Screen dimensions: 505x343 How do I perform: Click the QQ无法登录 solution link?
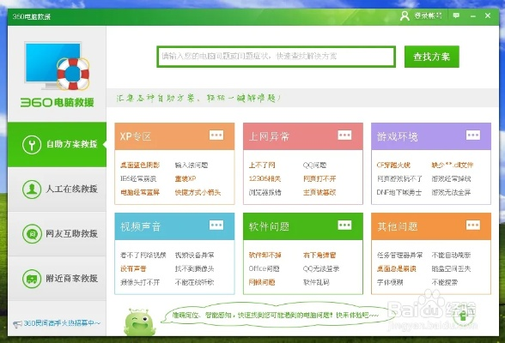click(321, 268)
